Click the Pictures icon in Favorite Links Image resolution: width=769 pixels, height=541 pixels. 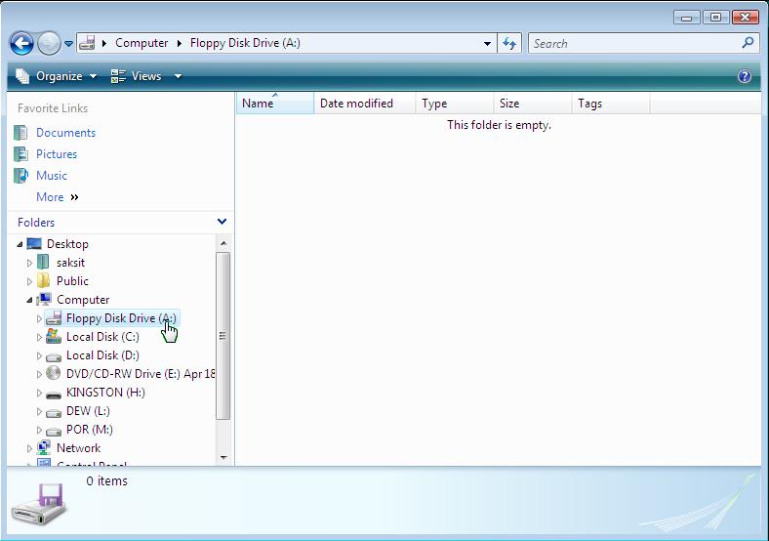point(20,154)
